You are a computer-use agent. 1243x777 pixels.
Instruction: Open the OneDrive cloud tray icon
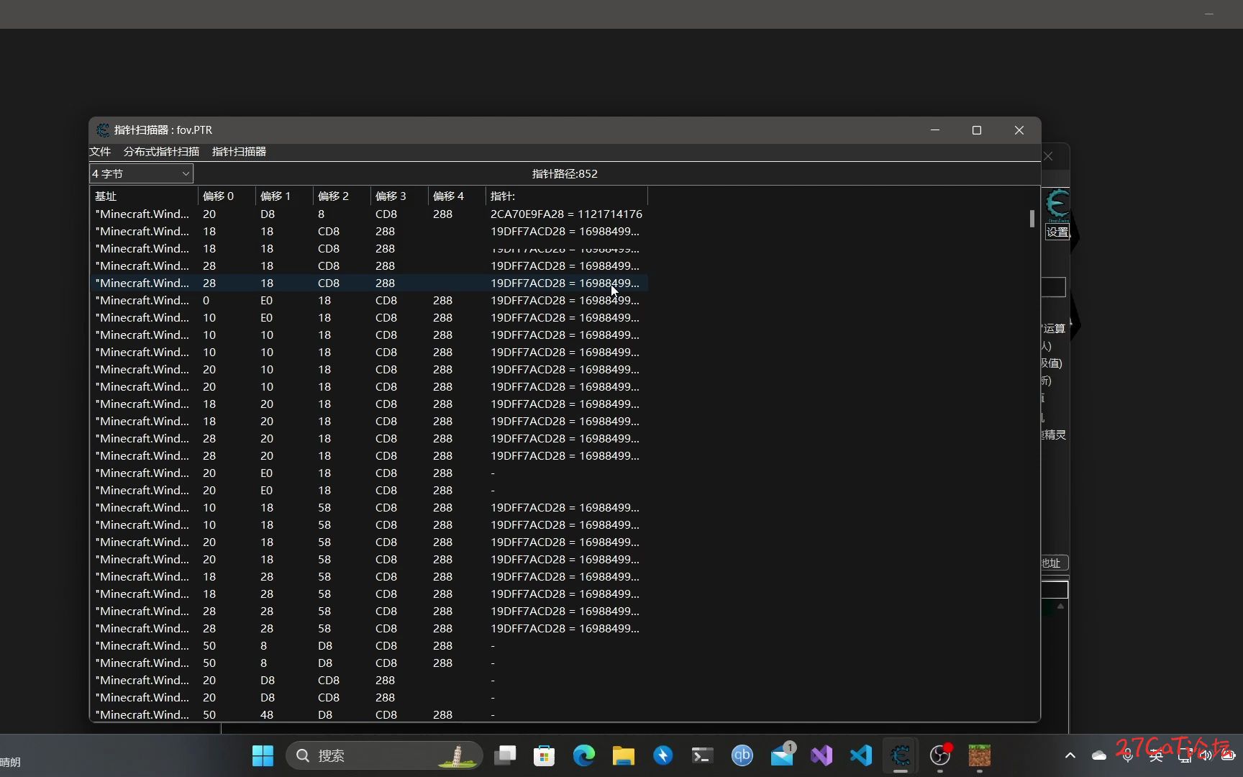(x=1099, y=755)
